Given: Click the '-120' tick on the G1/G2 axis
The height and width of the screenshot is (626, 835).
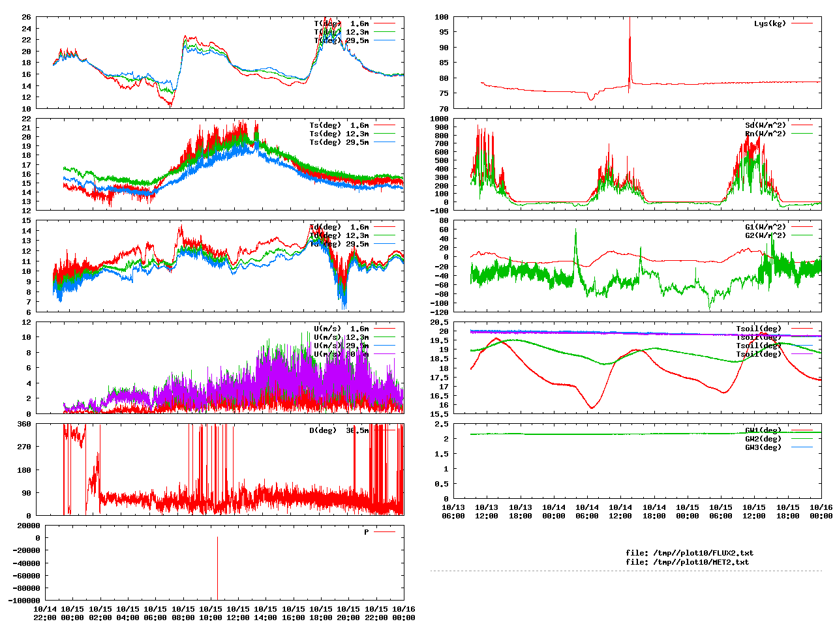Looking at the screenshot, I should pos(439,312).
